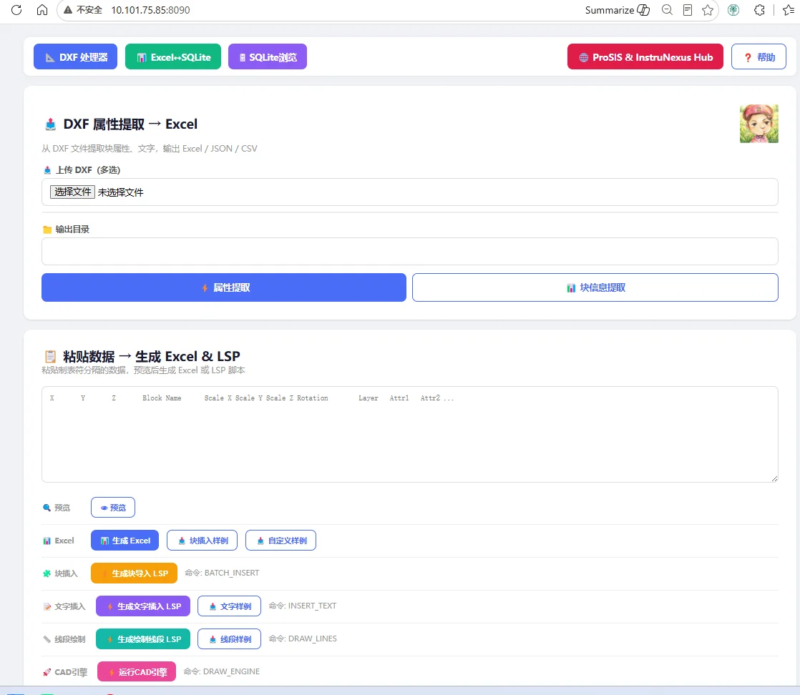This screenshot has height=695, width=800.
Task: Click the puzzle icon in the 块插入 row label
Action: tap(47, 573)
